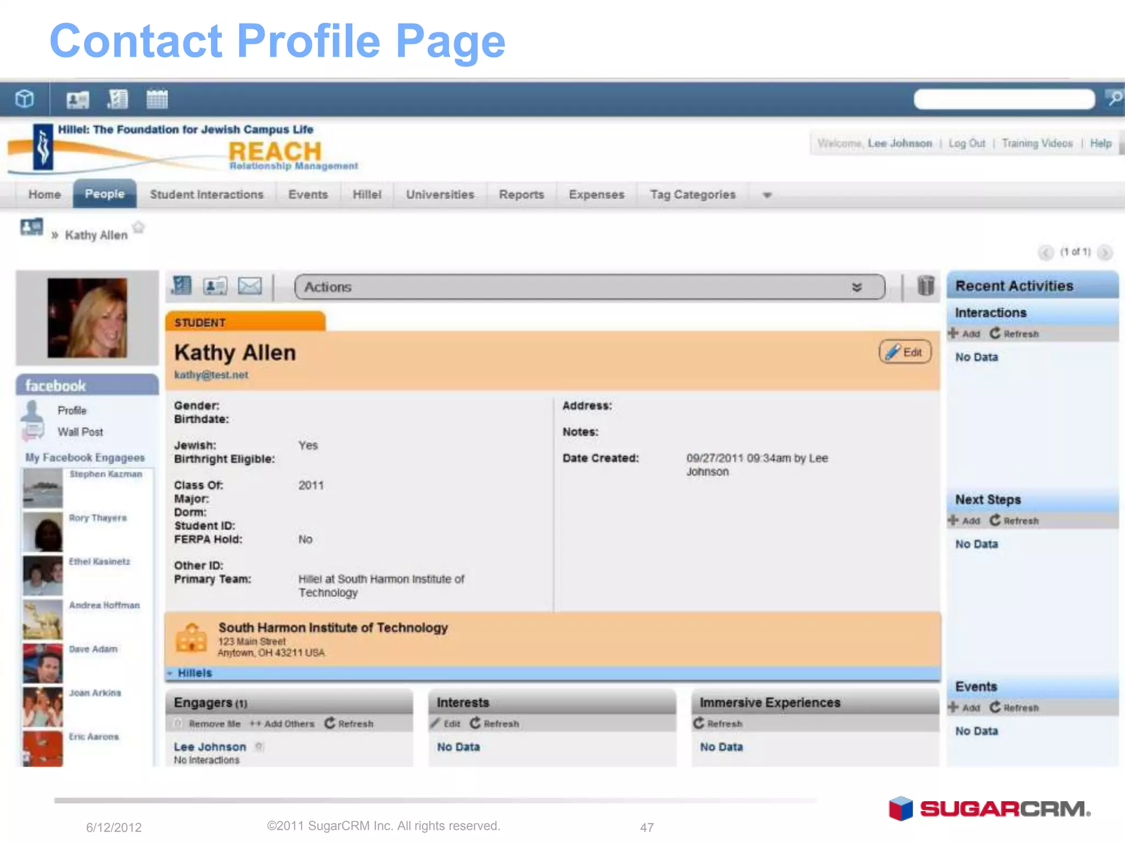Open the calendar icon in top bar
Image resolution: width=1125 pixels, height=844 pixels.
pyautogui.click(x=157, y=99)
